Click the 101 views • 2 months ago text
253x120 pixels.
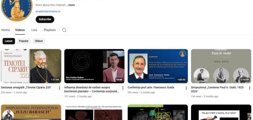(78, 96)
